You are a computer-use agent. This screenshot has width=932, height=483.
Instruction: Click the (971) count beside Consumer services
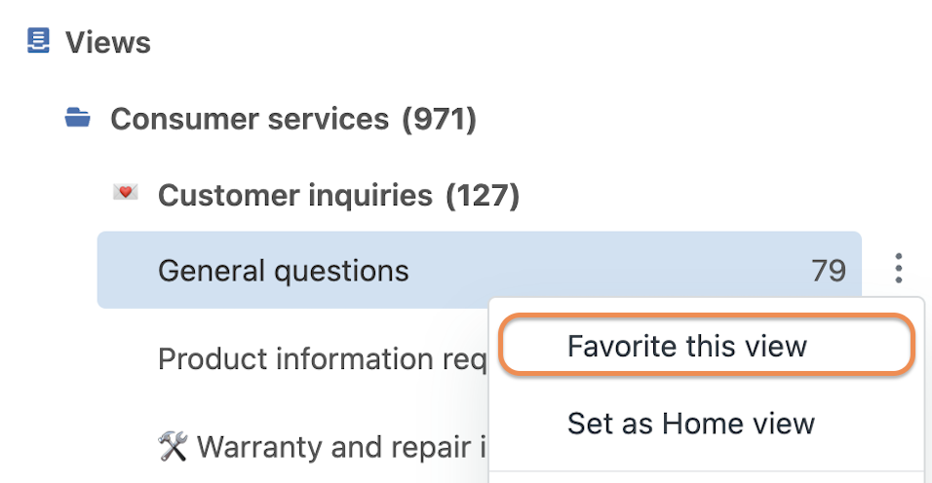point(440,119)
